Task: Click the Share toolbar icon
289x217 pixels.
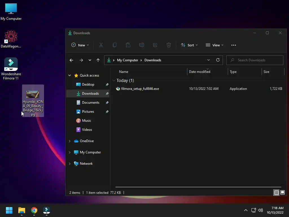Action: [x=155, y=45]
